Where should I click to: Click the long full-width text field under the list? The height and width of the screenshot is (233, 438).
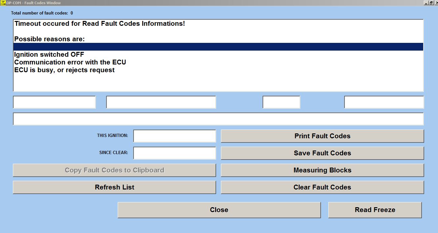click(218, 119)
